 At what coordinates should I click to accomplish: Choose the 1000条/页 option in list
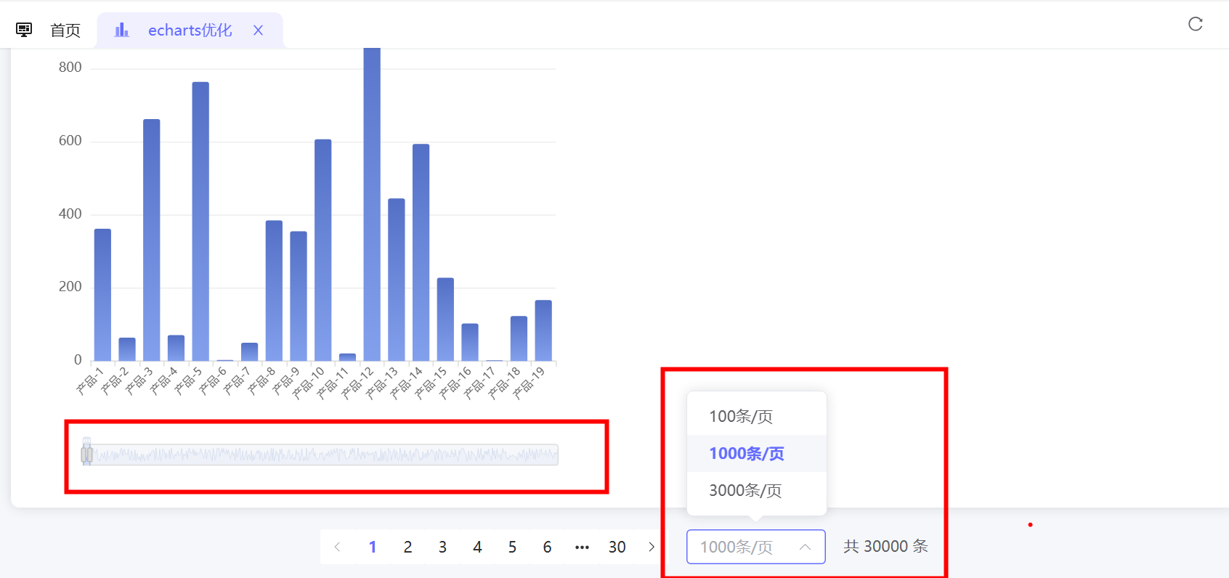(x=747, y=453)
